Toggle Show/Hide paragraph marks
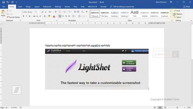 [x=87, y=12]
